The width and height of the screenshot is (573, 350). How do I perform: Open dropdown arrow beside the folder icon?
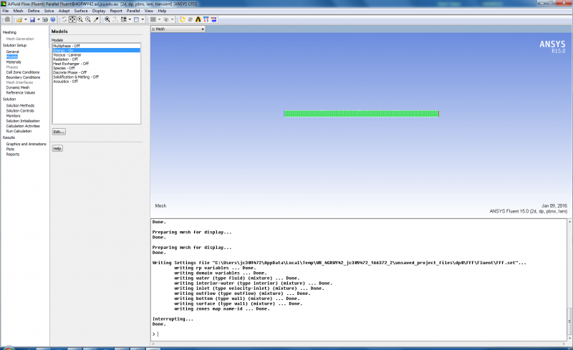click(26, 19)
